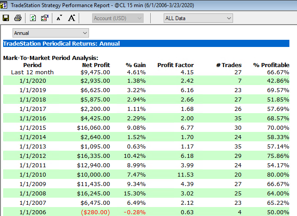Image resolution: width=297 pixels, height=216 pixels.
Task: Click the 0.63 profit factor value
Action: pos(187,212)
